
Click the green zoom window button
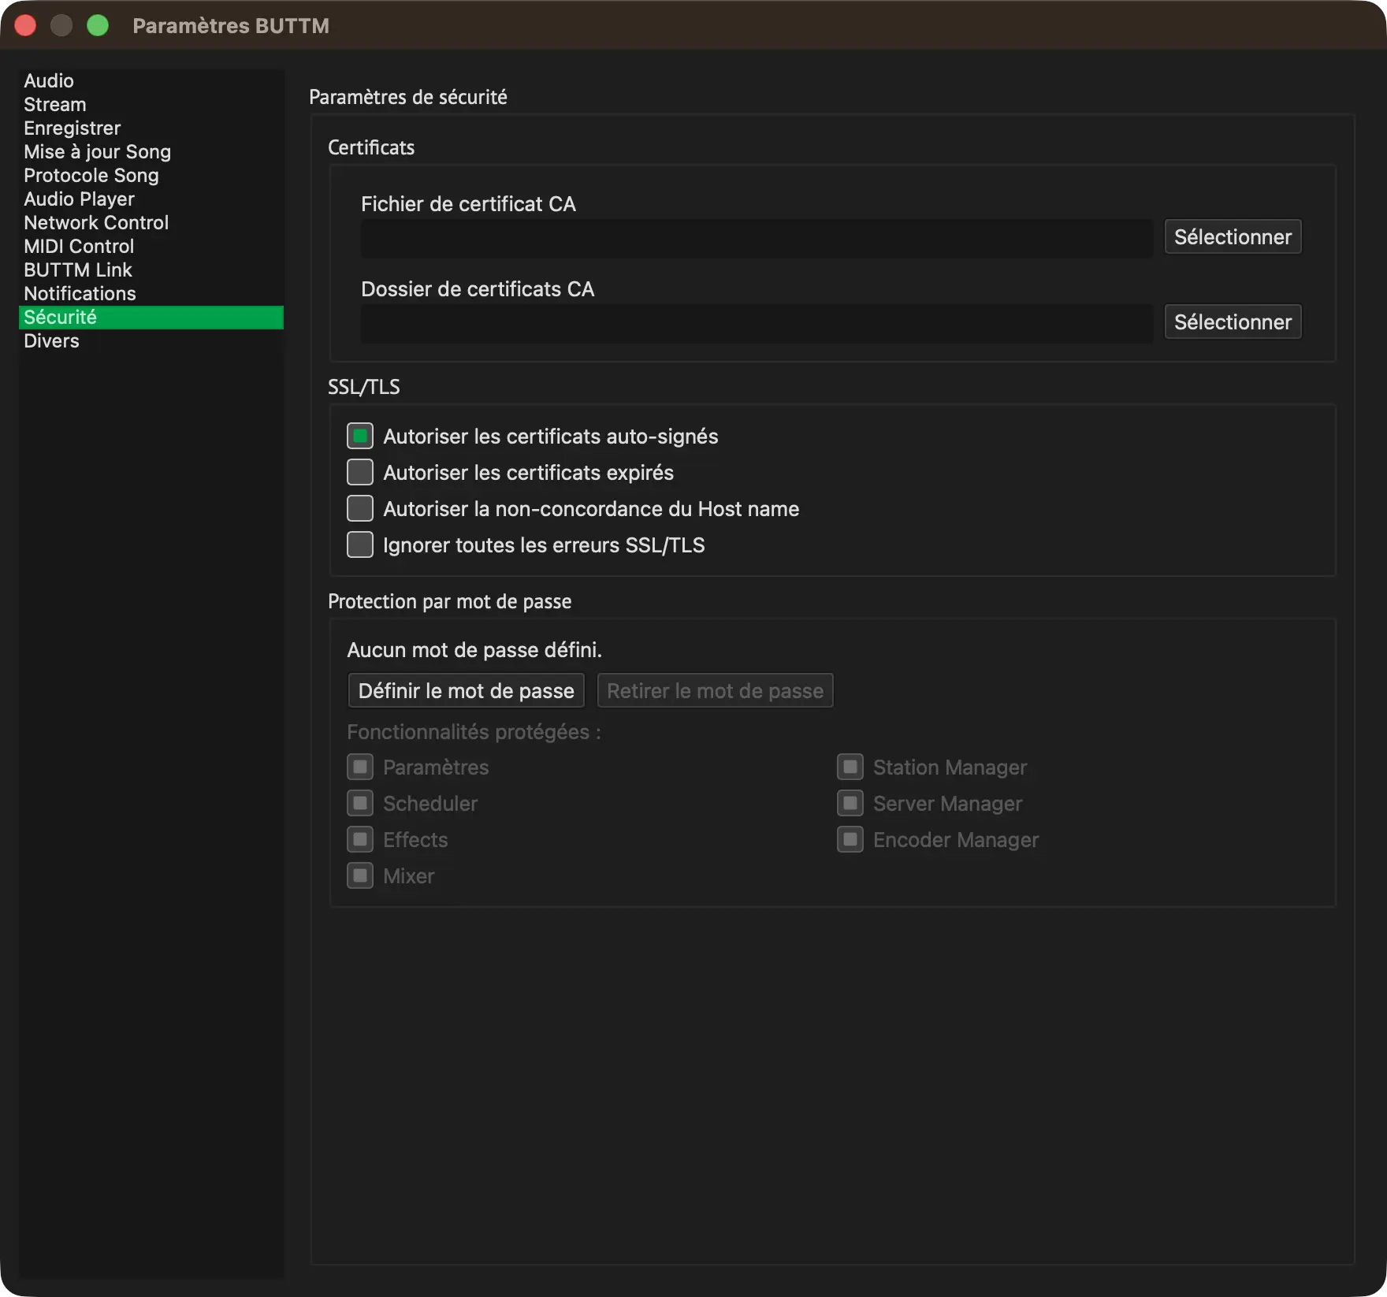(98, 25)
